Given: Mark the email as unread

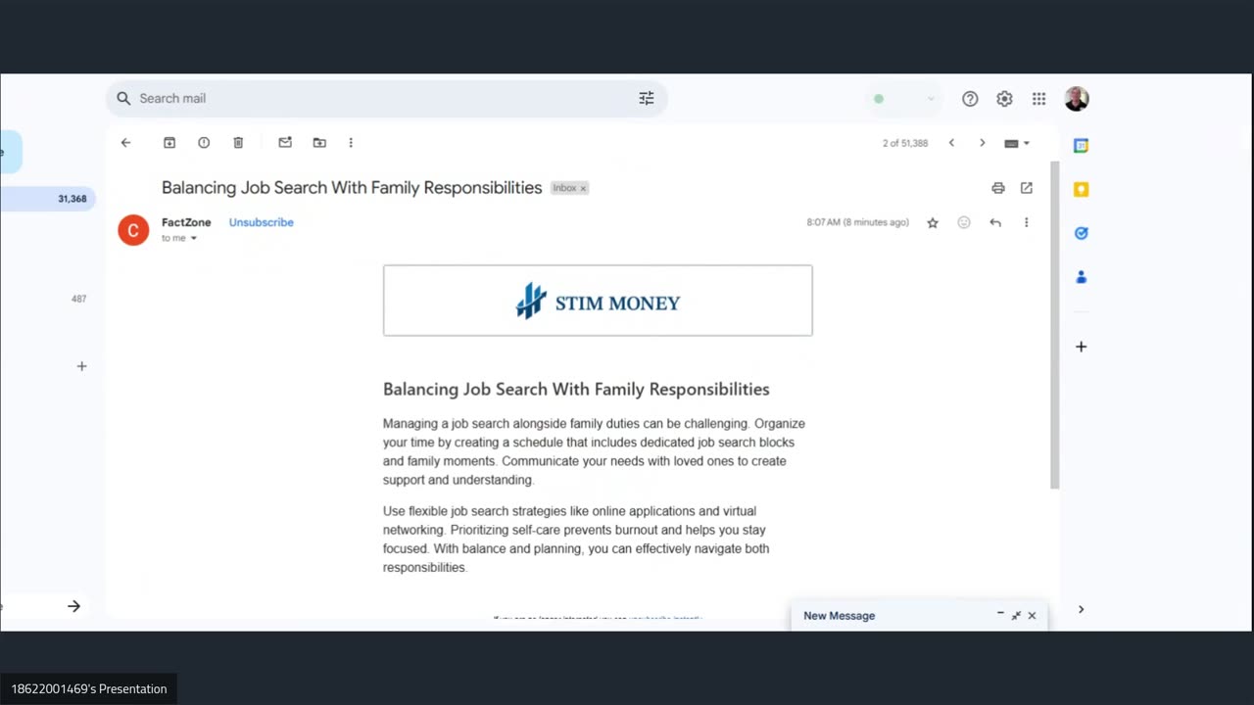Looking at the screenshot, I should click(285, 143).
